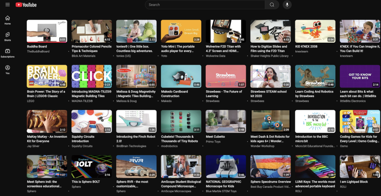Open the Squishy Circuits channel link

tap(82, 146)
